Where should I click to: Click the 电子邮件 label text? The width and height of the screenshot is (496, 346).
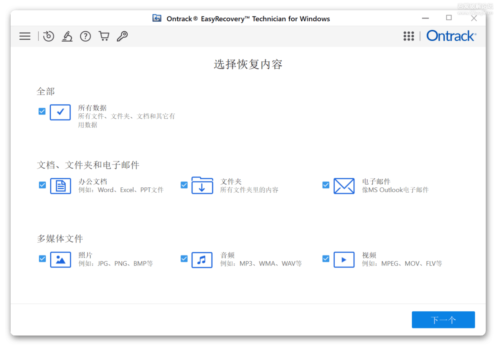(x=376, y=181)
